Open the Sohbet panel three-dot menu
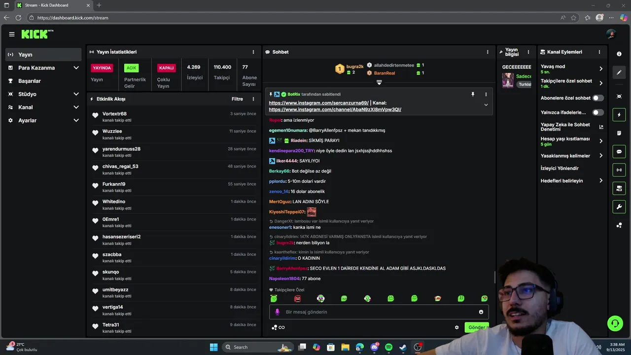This screenshot has width=631, height=355. click(x=488, y=52)
